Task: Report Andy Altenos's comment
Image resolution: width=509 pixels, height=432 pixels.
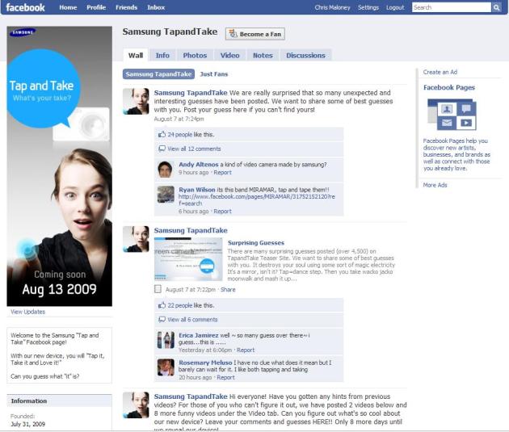Action: pyautogui.click(x=222, y=172)
